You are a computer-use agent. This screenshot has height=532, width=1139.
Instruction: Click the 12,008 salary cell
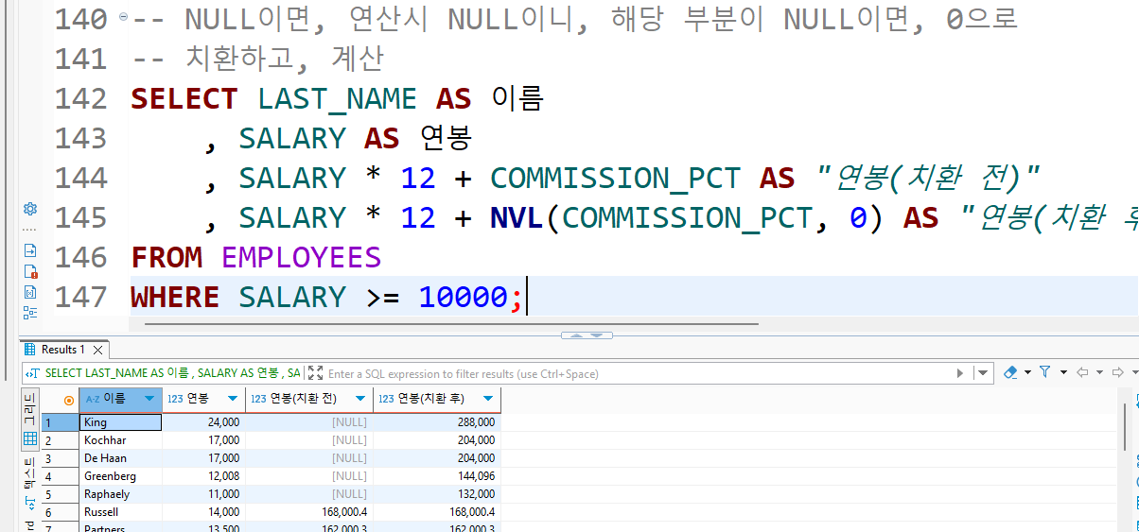[x=203, y=476]
